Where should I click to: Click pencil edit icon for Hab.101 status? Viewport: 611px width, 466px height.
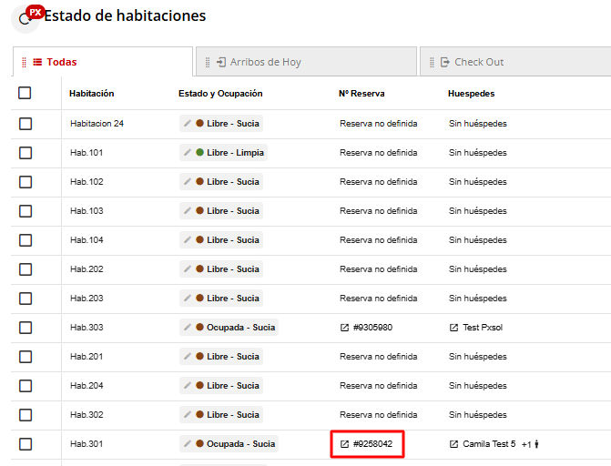(x=188, y=153)
